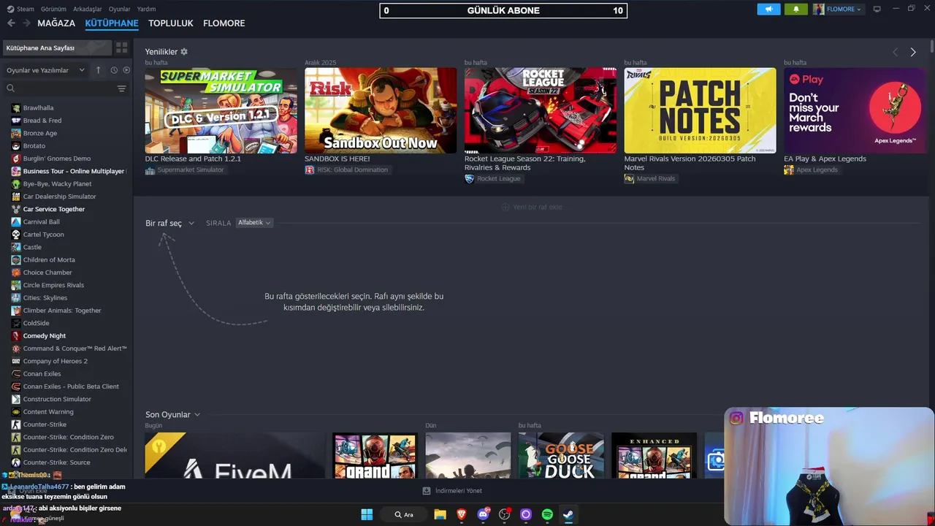Click the Kütüphane Ana Sayfası button
The height and width of the screenshot is (526, 935).
57,47
